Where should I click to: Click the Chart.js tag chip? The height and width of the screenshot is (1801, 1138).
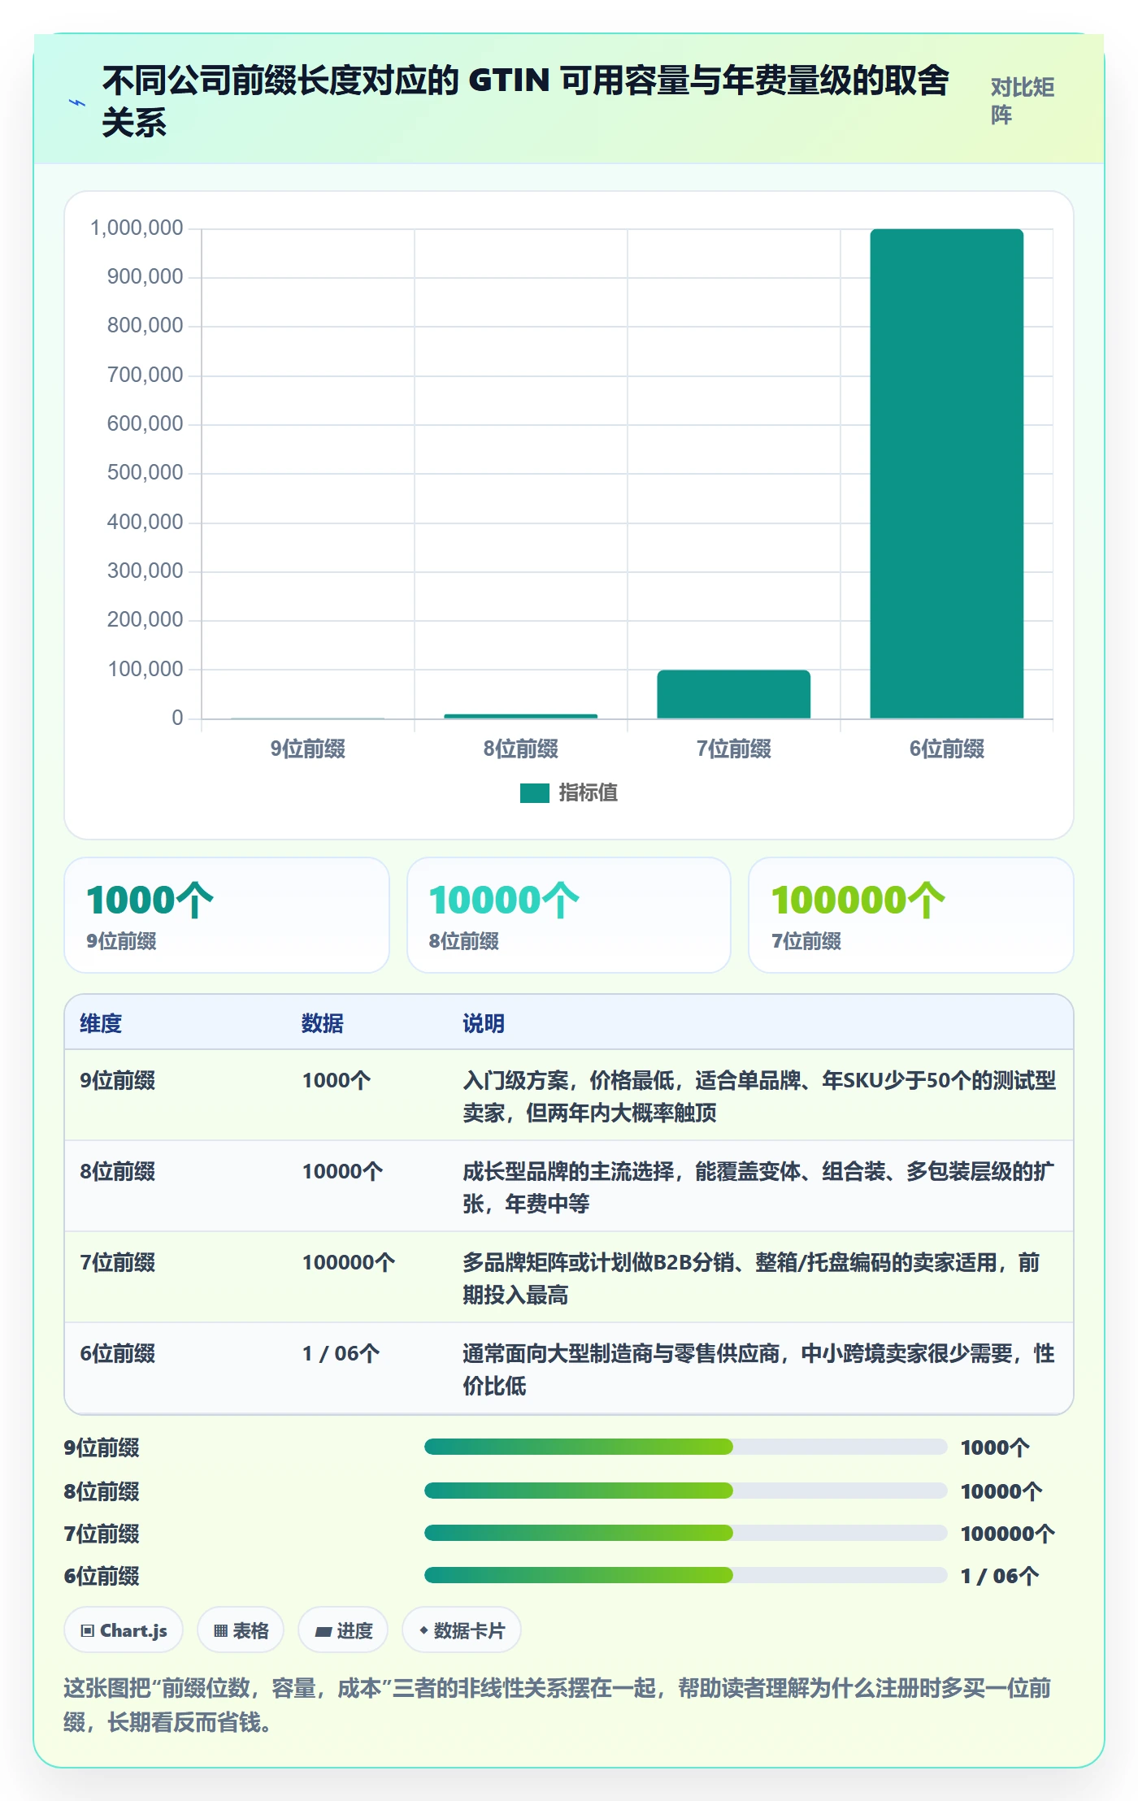pyautogui.click(x=124, y=1630)
